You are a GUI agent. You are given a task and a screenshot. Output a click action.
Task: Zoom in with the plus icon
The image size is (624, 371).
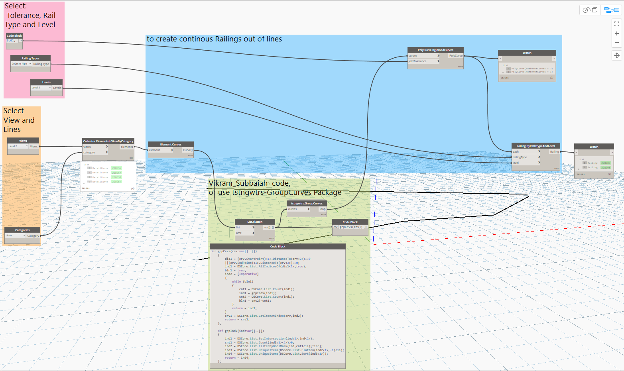coord(616,33)
